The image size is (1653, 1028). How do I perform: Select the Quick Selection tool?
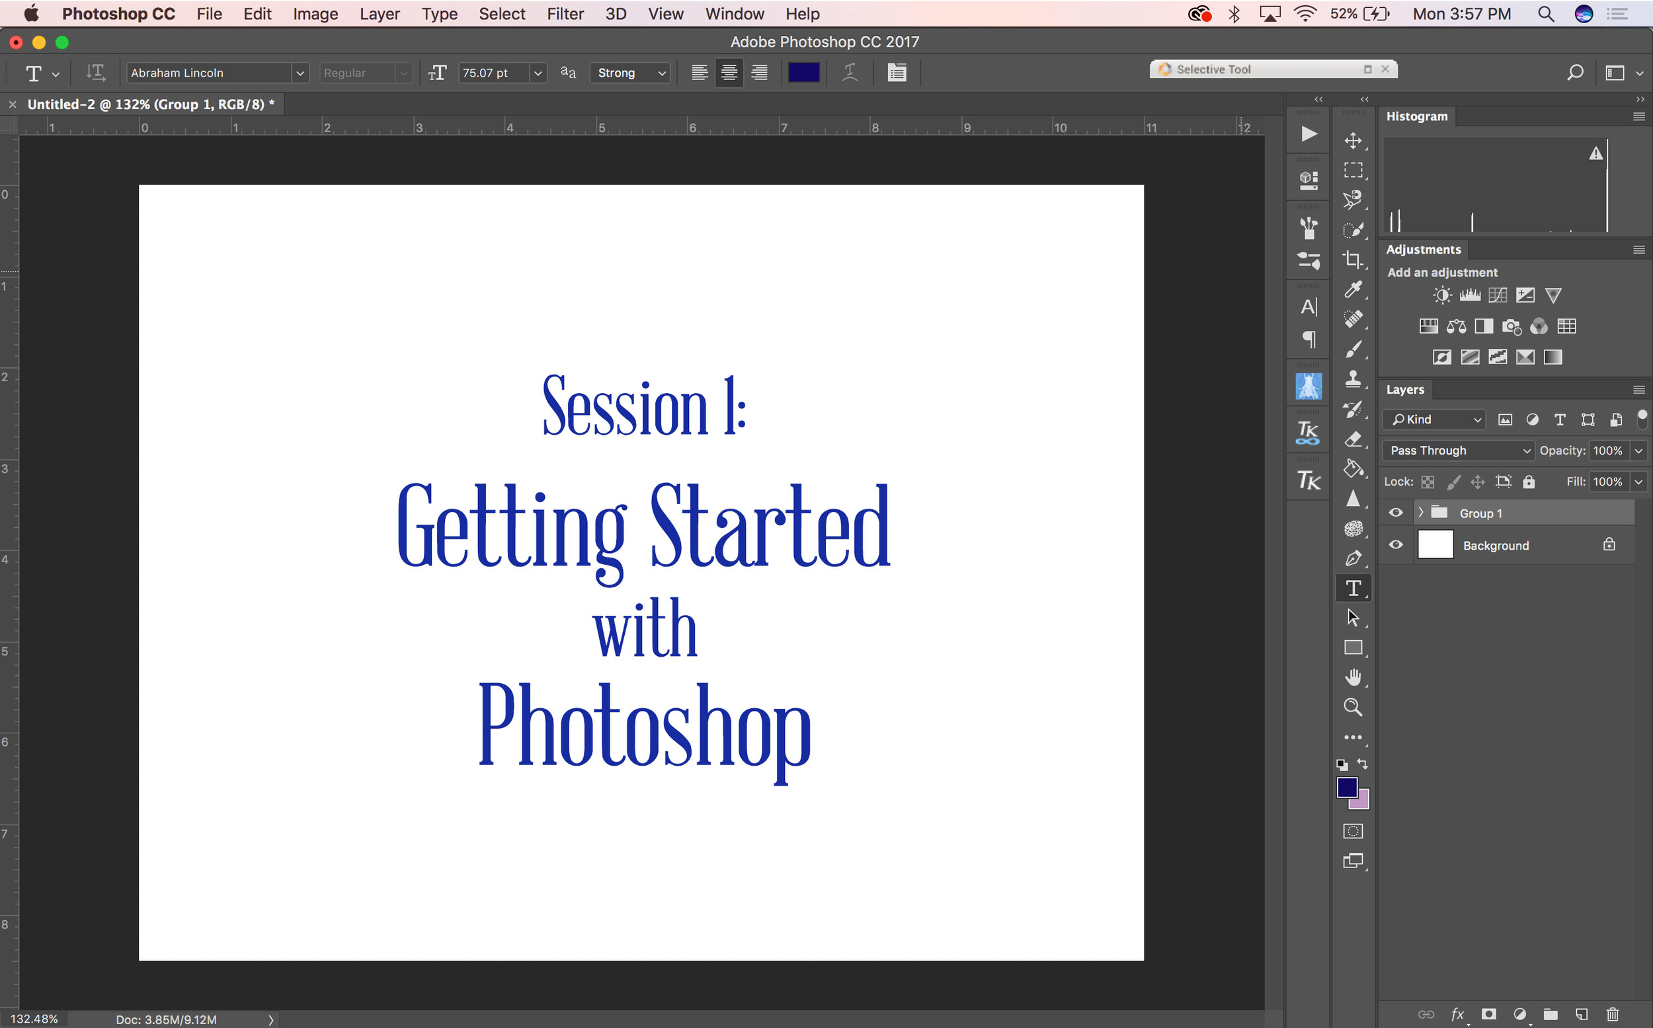pyautogui.click(x=1353, y=230)
